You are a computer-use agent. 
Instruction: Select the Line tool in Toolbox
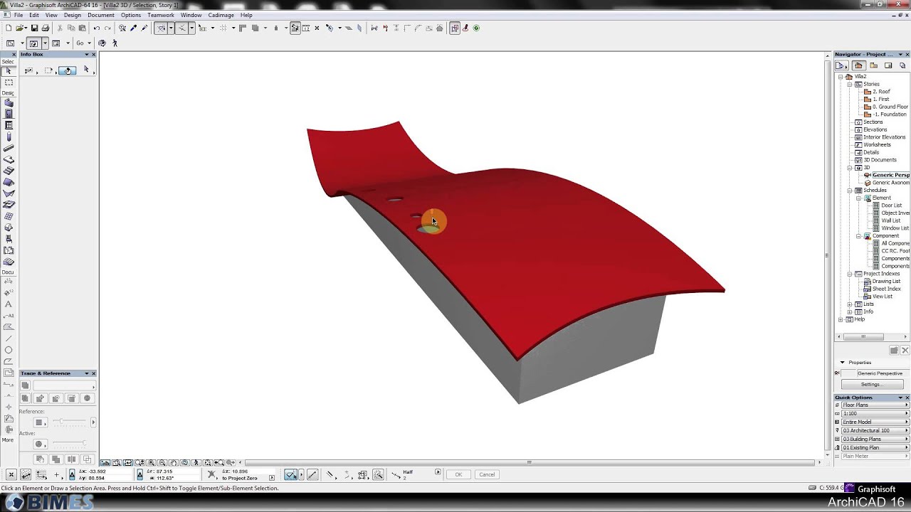pyautogui.click(x=9, y=338)
